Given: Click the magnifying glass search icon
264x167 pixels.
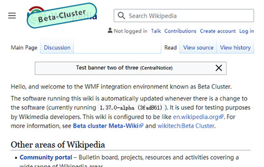Looking at the screenshot, I should tap(121, 15).
